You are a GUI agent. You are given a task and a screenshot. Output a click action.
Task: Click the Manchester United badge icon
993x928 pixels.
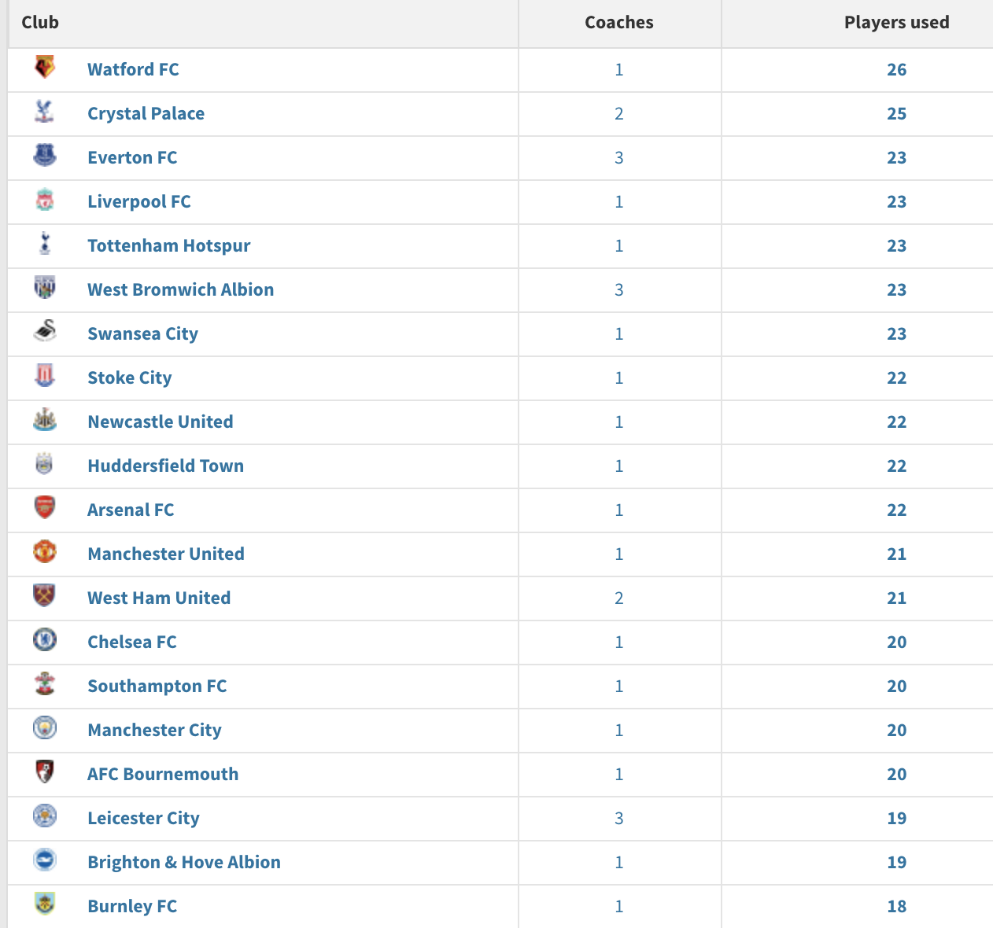click(x=45, y=552)
